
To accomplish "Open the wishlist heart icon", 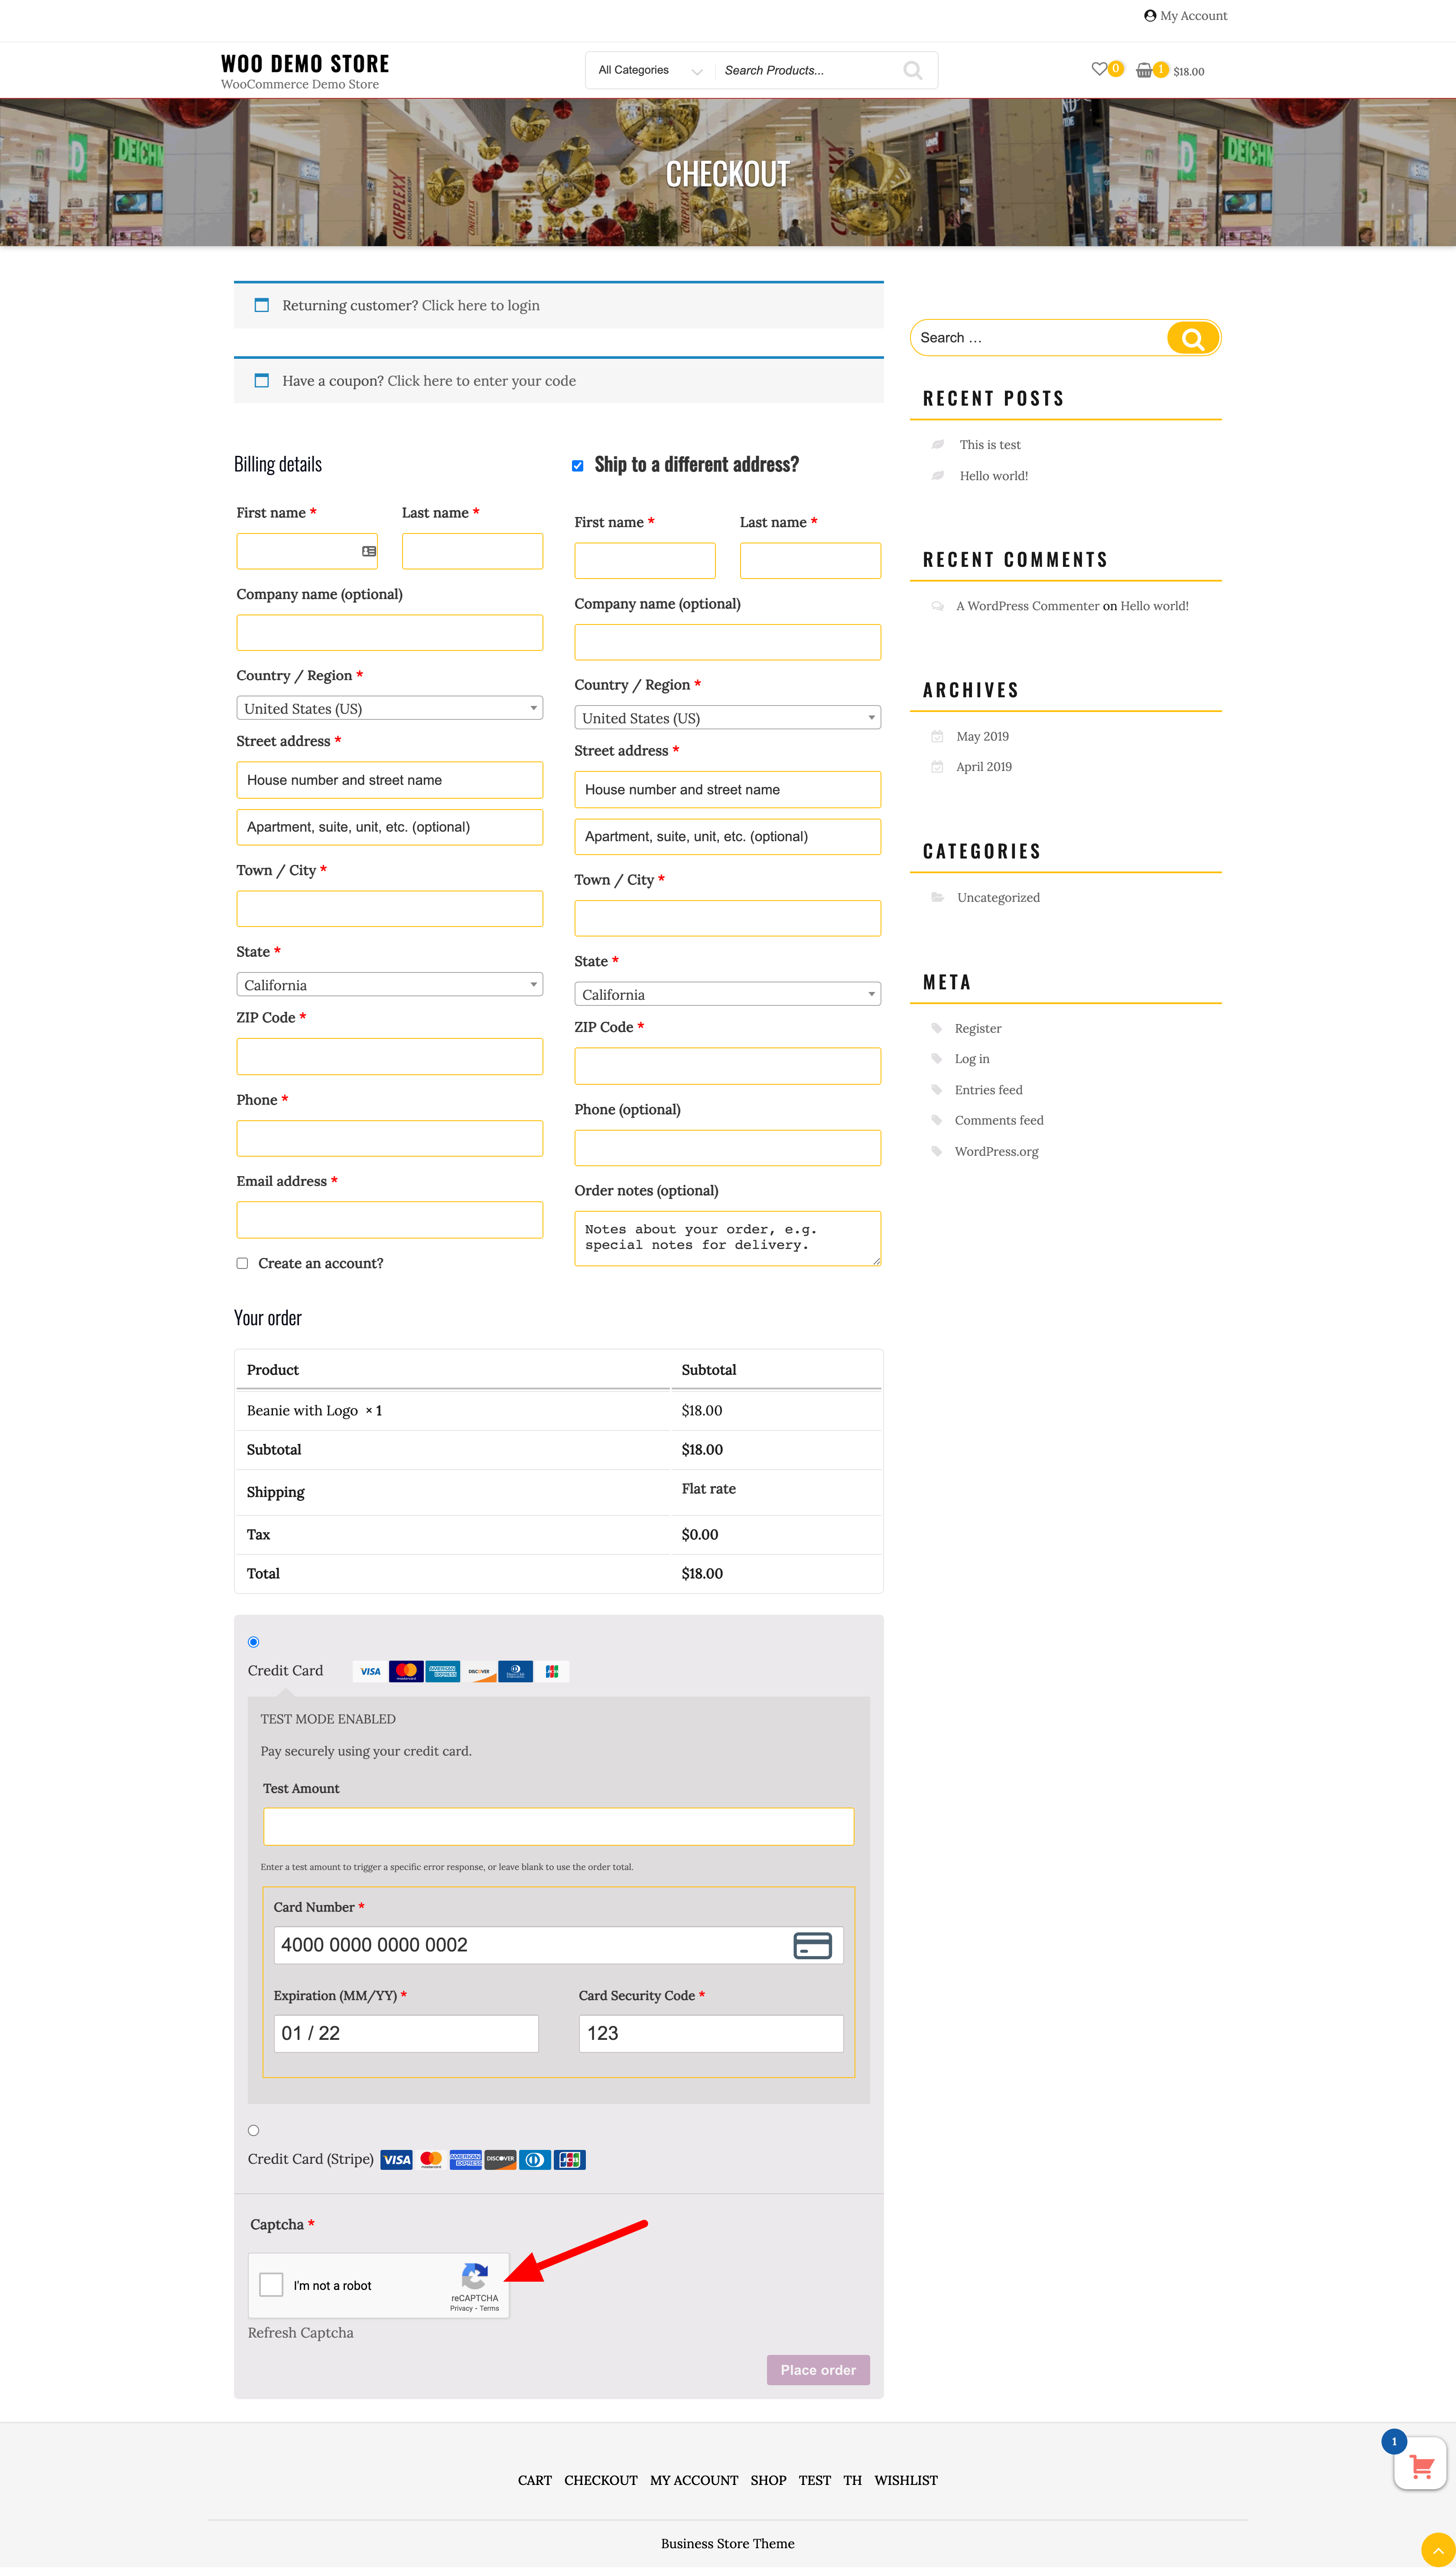I will [x=1099, y=69].
